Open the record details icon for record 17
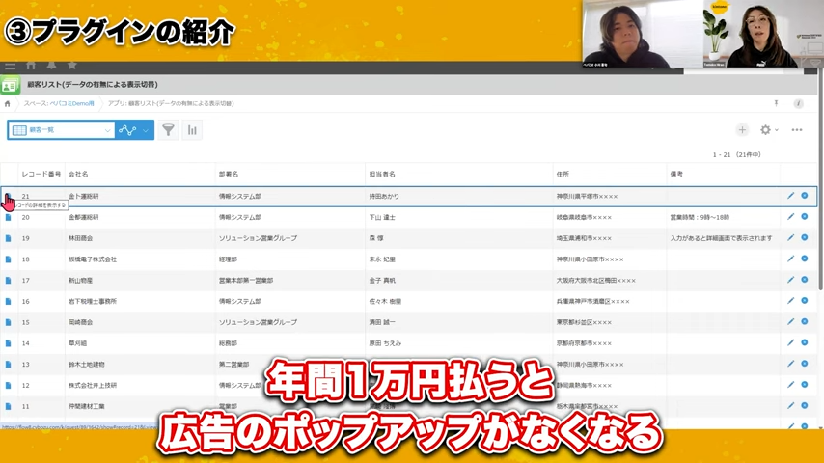 click(x=8, y=280)
